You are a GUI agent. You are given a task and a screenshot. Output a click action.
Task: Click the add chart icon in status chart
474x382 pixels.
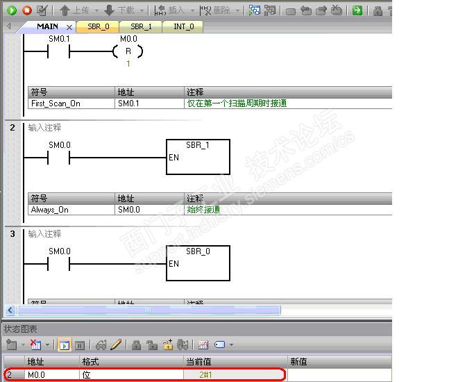coord(12,344)
